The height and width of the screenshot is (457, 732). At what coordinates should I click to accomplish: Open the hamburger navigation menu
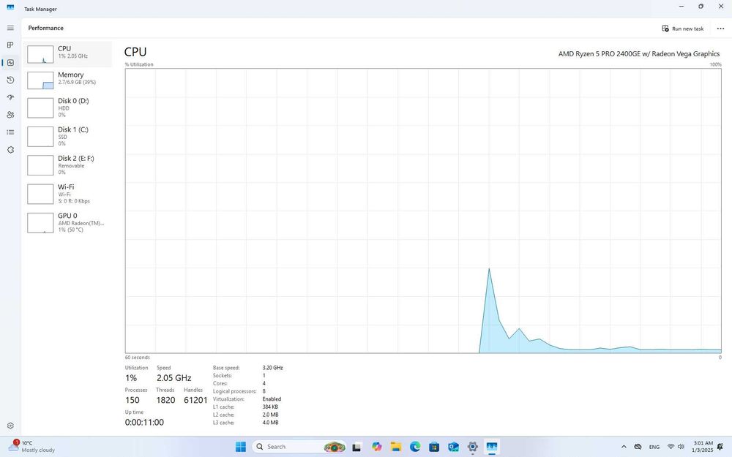click(x=10, y=28)
